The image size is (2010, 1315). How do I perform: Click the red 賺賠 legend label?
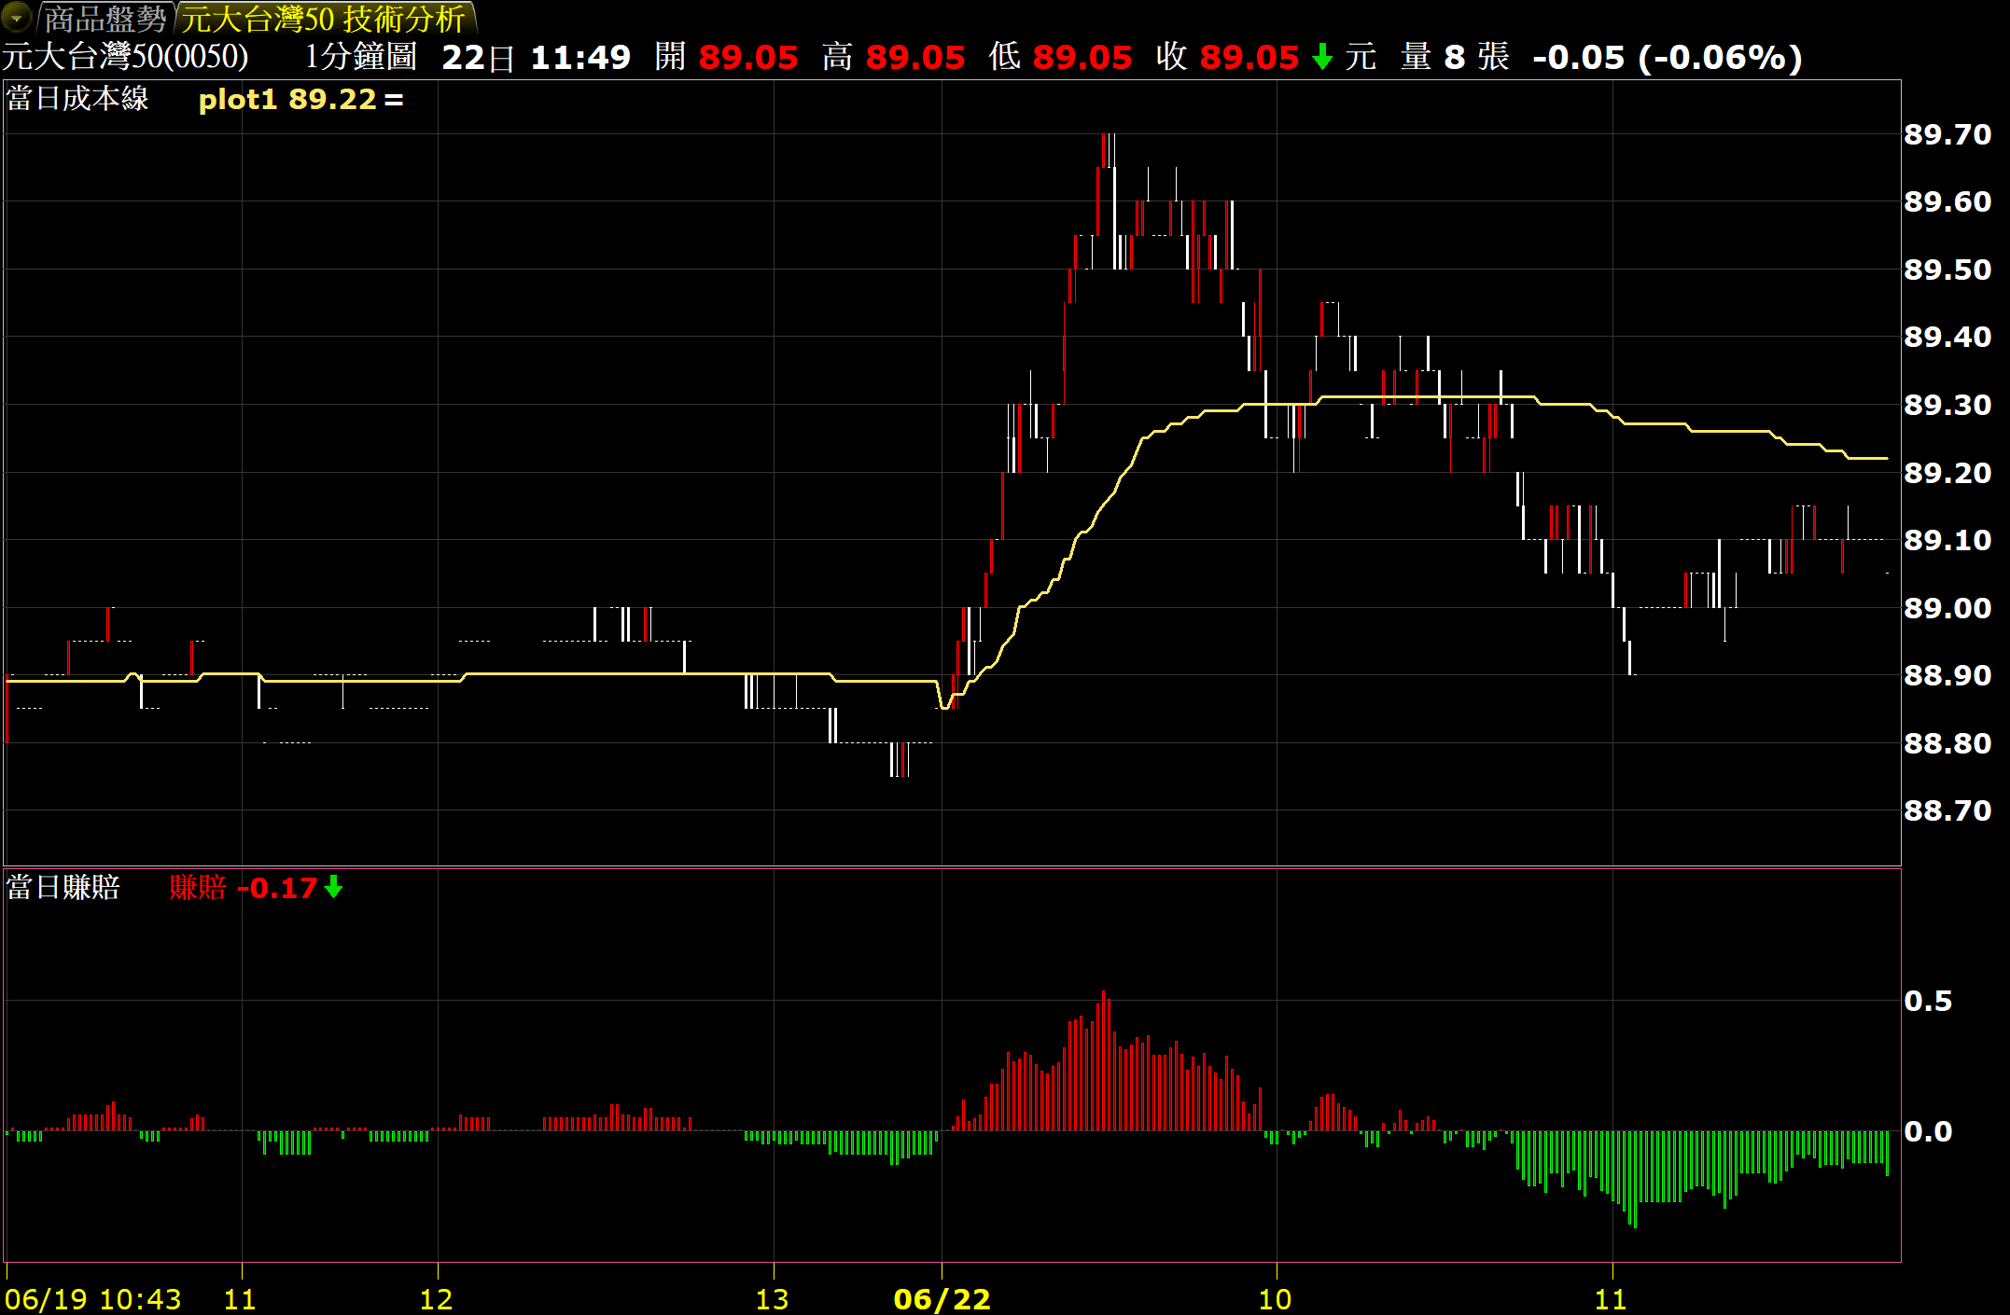(x=198, y=887)
